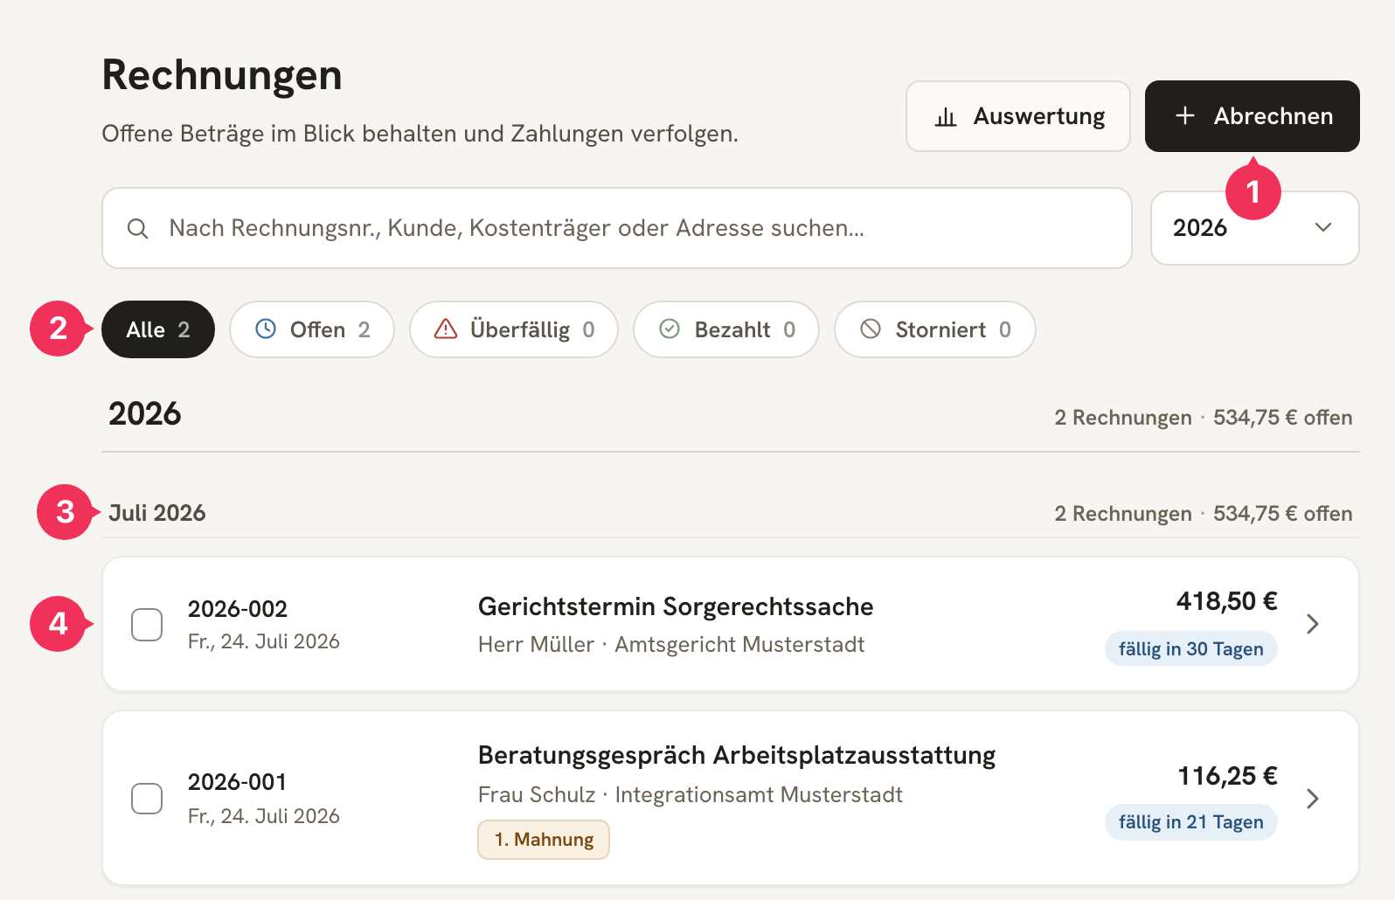Focus the invoice search field
The height and width of the screenshot is (900, 1395).
tap(617, 228)
